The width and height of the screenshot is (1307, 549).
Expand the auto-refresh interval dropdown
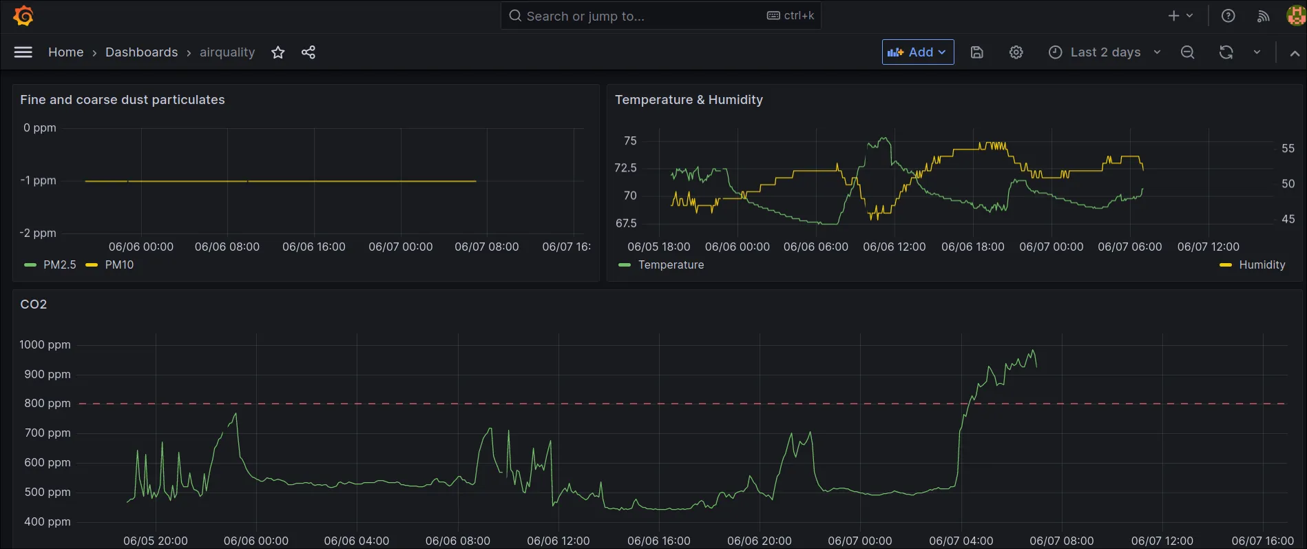tap(1257, 52)
